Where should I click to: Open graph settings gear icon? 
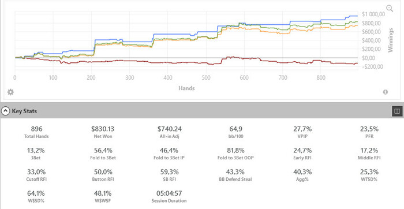tap(10, 92)
